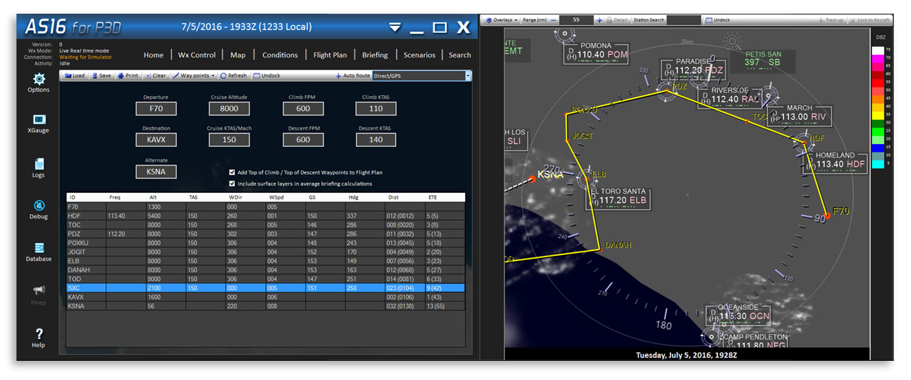Click the Cruise Altitude field 8000
Screen dimensions: 911x380
coord(229,108)
